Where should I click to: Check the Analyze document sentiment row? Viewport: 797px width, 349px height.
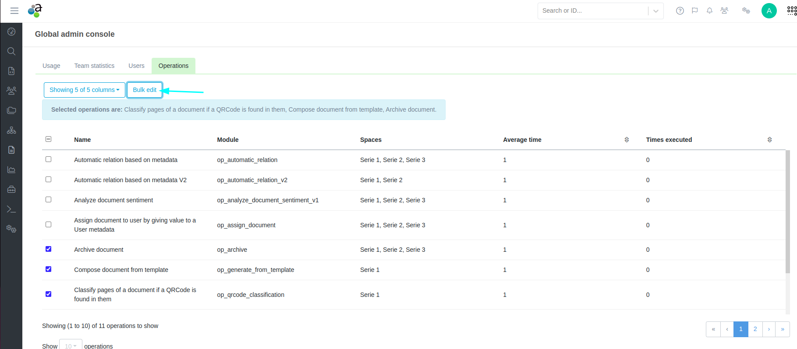coord(49,200)
